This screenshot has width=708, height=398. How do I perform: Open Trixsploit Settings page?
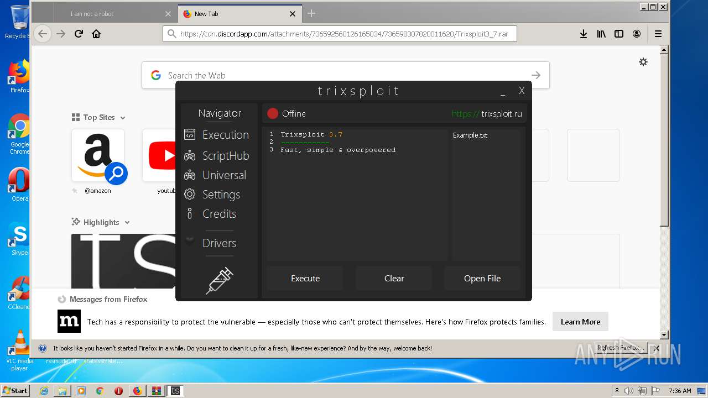click(x=221, y=195)
